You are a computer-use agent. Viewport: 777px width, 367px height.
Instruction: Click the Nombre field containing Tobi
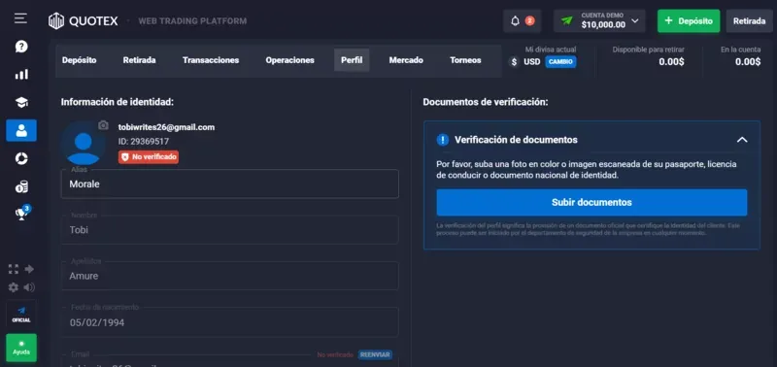[229, 230]
